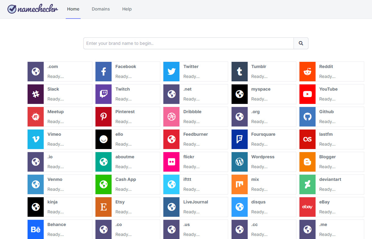Select the Twitch icon
This screenshot has width=372, height=239.
click(104, 94)
